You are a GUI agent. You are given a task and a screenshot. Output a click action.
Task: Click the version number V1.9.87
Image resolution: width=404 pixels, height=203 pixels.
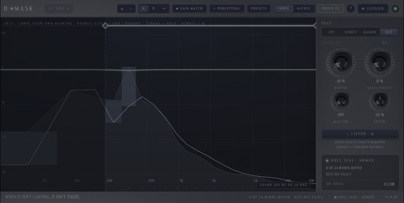pyautogui.click(x=391, y=197)
